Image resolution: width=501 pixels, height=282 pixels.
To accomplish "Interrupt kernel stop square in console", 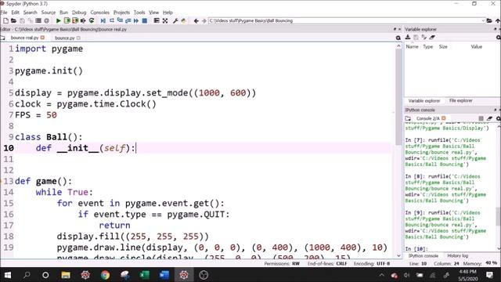I will (x=481, y=118).
